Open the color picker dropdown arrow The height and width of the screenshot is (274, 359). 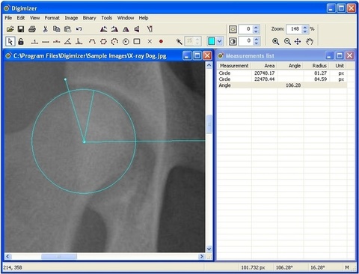point(219,41)
